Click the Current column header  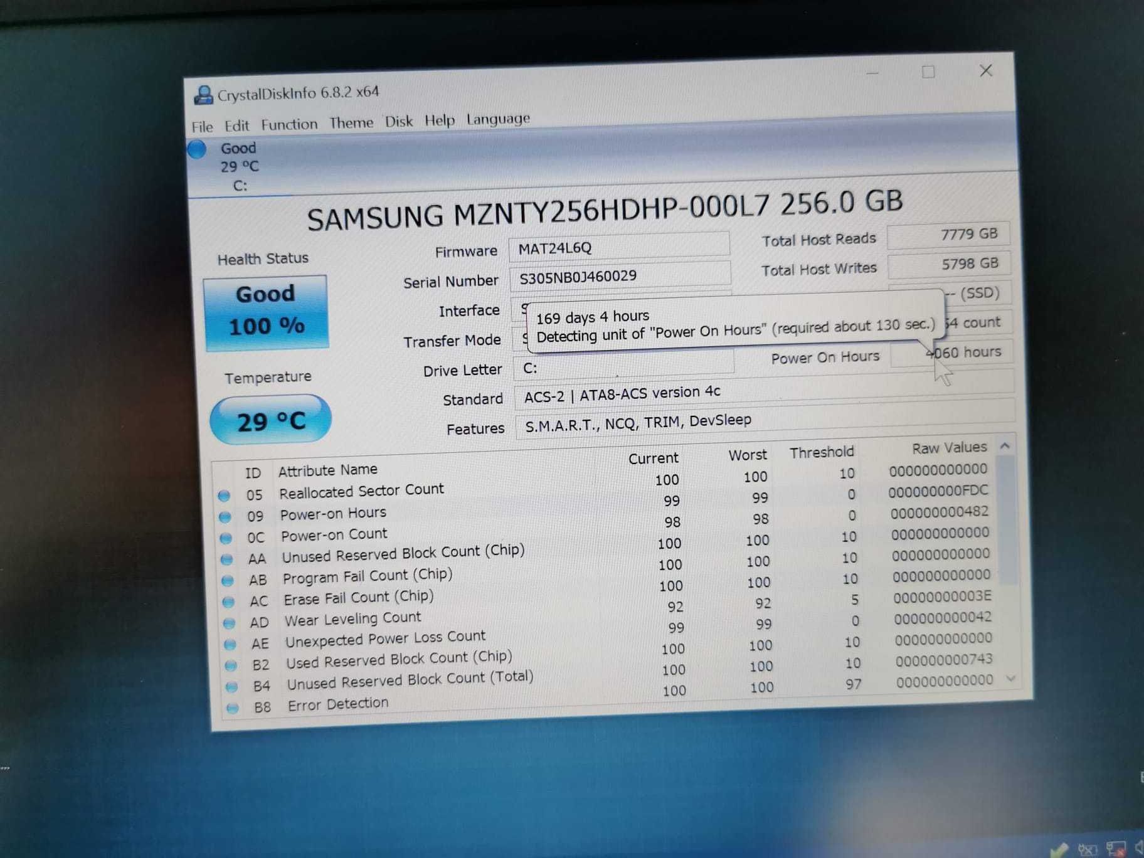pos(654,458)
